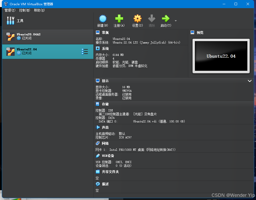Open the 描述 settings heading link
The image size is (256, 200).
pos(105,184)
